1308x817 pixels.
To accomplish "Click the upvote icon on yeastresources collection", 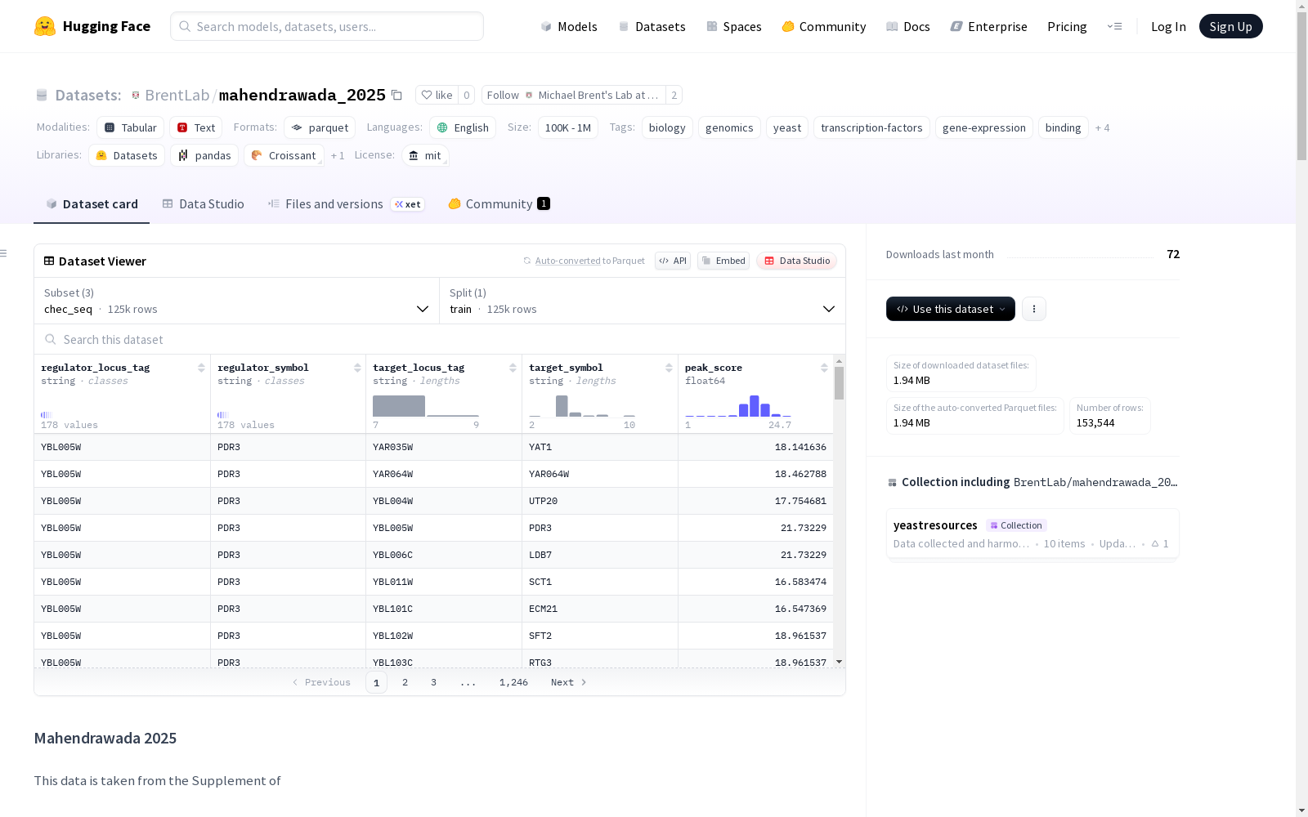I will [x=1155, y=543].
